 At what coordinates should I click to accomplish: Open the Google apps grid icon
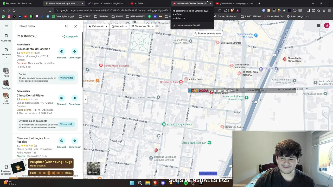click(318, 25)
